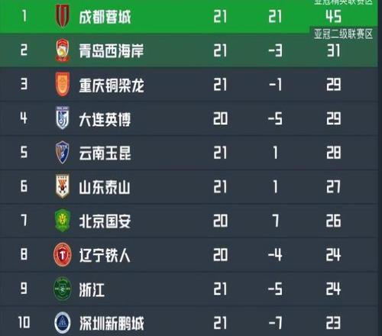Click the 青岛西海岸 team crest icon
382x336 pixels.
(63, 50)
